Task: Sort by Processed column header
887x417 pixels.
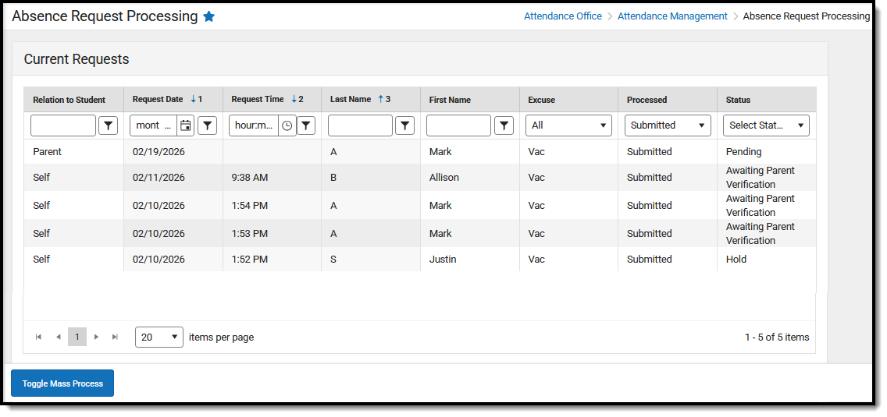Action: click(x=647, y=100)
